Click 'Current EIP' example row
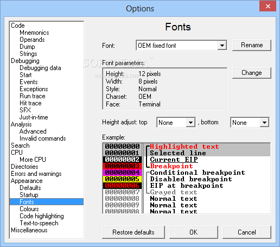 pos(174,160)
